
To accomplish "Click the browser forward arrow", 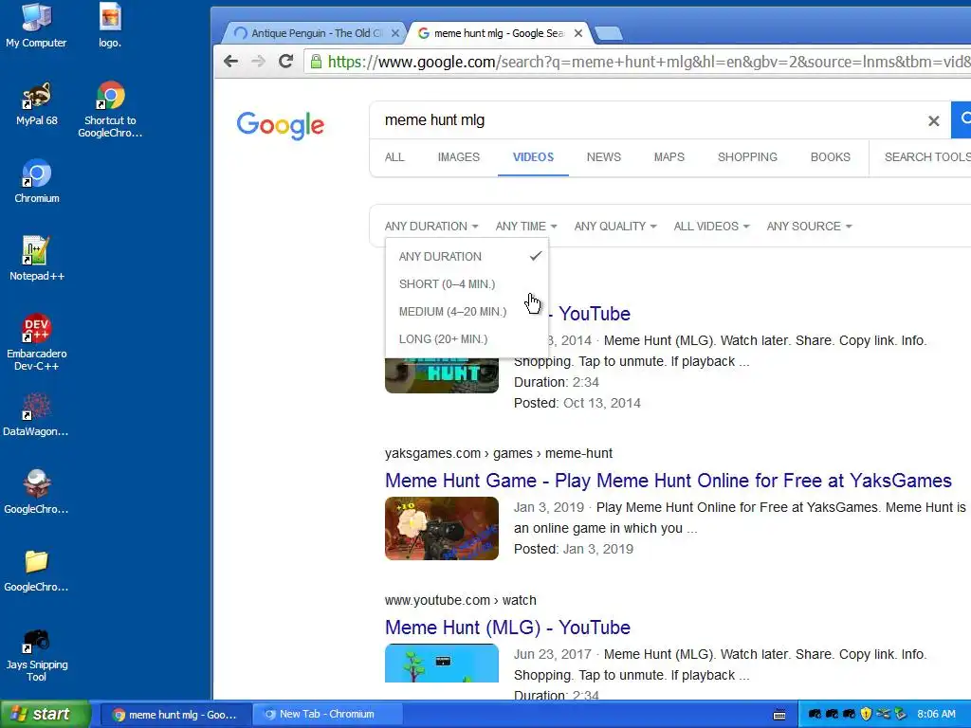I will [258, 62].
